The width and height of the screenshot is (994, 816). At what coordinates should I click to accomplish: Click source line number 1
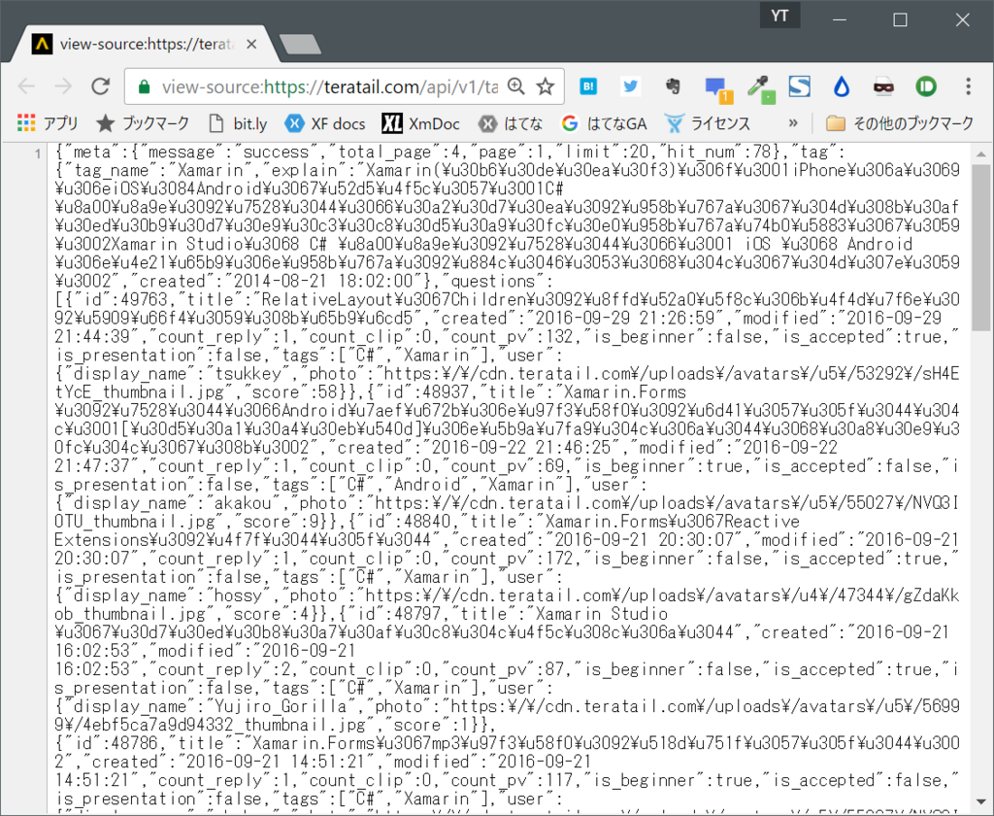click(38, 153)
